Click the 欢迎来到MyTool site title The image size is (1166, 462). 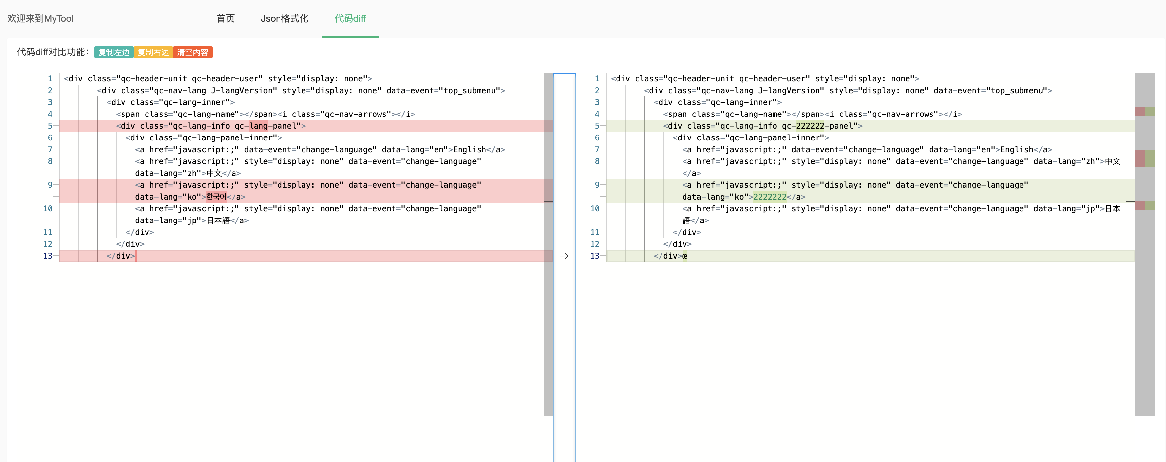click(40, 18)
